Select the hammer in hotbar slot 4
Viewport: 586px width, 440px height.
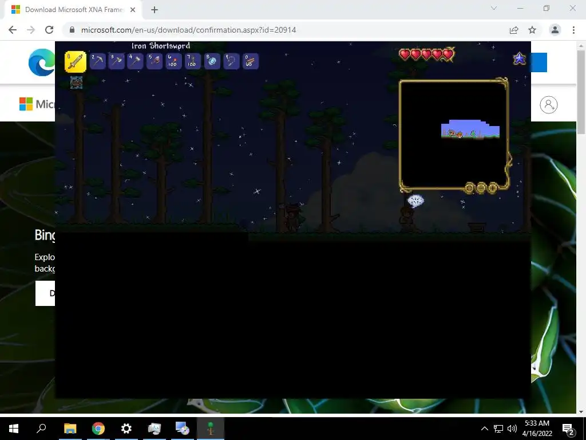135,61
